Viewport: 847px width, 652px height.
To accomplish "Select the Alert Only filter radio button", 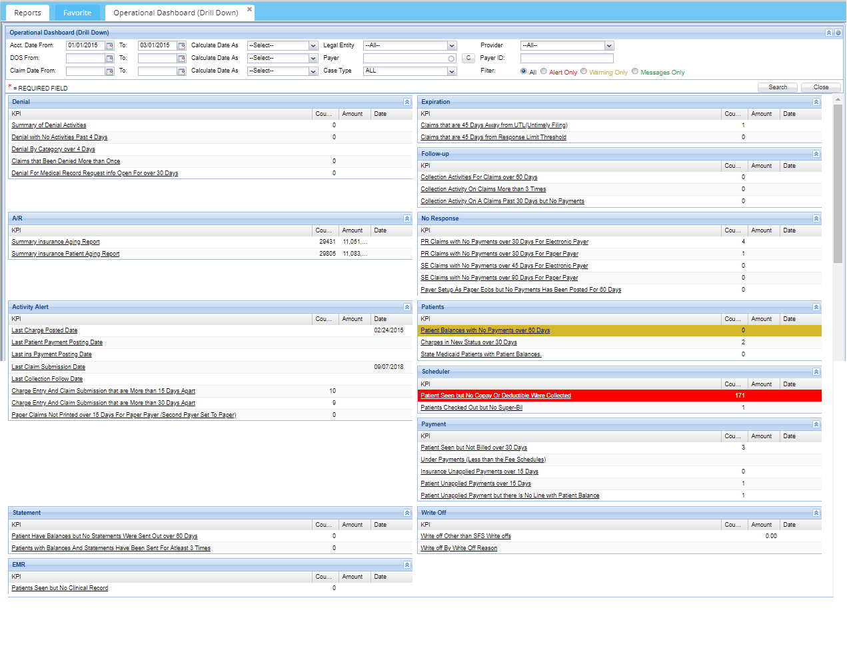I will [x=544, y=71].
